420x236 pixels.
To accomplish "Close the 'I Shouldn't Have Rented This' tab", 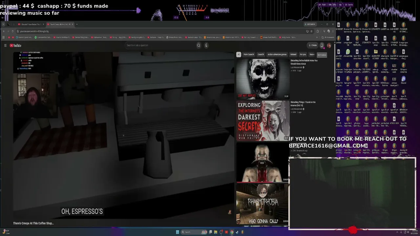I will click(x=43, y=24).
